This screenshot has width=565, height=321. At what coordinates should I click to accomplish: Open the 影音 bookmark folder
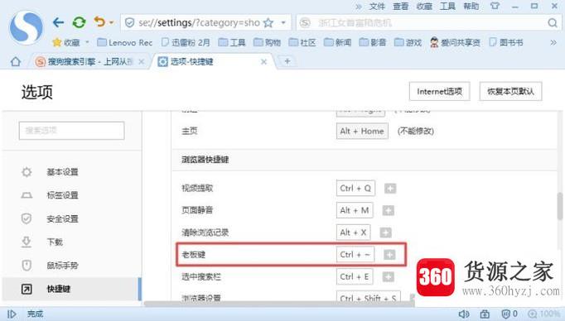[373, 42]
